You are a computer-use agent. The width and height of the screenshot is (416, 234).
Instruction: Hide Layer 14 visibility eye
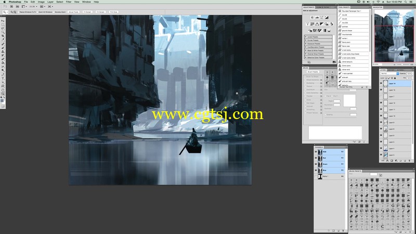tap(381, 83)
